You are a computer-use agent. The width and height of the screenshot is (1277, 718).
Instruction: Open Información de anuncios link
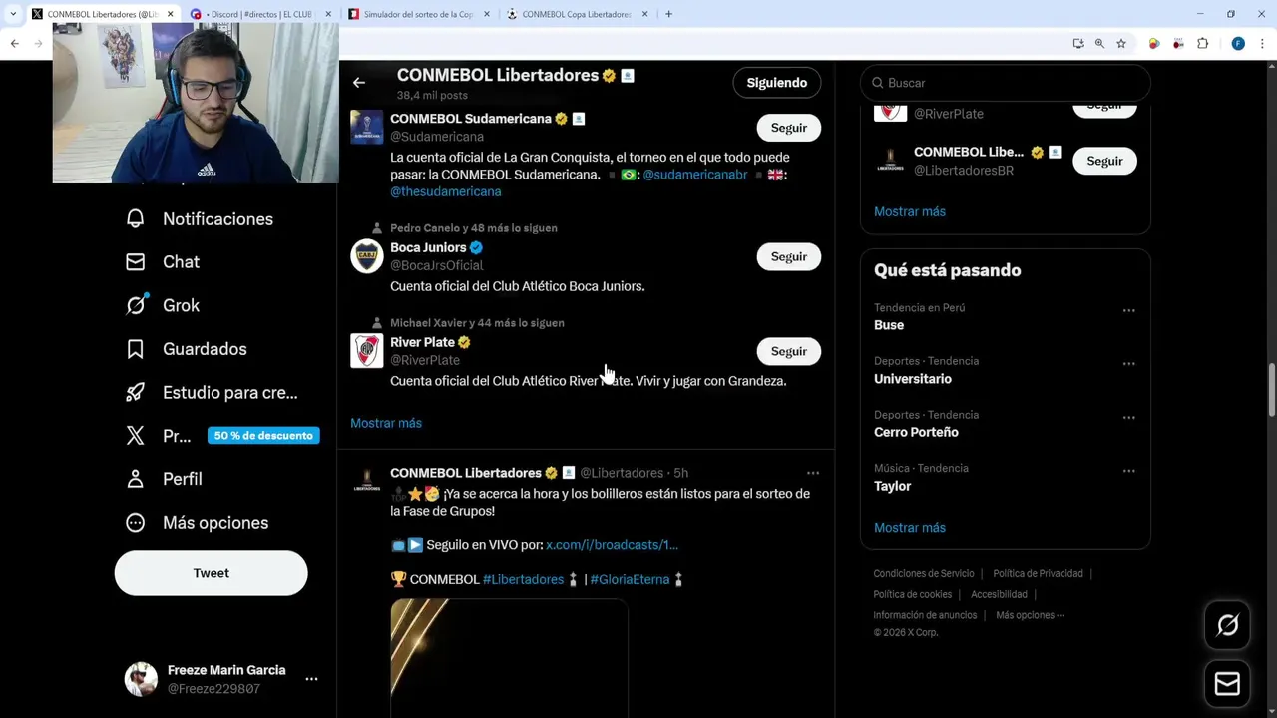[x=926, y=615]
